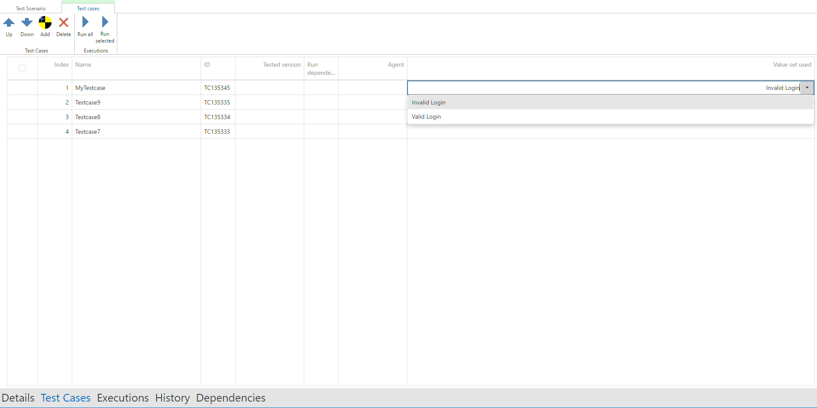This screenshot has height=408, width=817.
Task: Open the Executions bottom tab
Action: click(x=123, y=398)
